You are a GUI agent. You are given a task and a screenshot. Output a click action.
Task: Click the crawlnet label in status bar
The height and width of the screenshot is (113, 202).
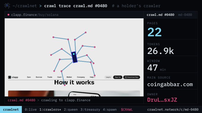(11, 109)
